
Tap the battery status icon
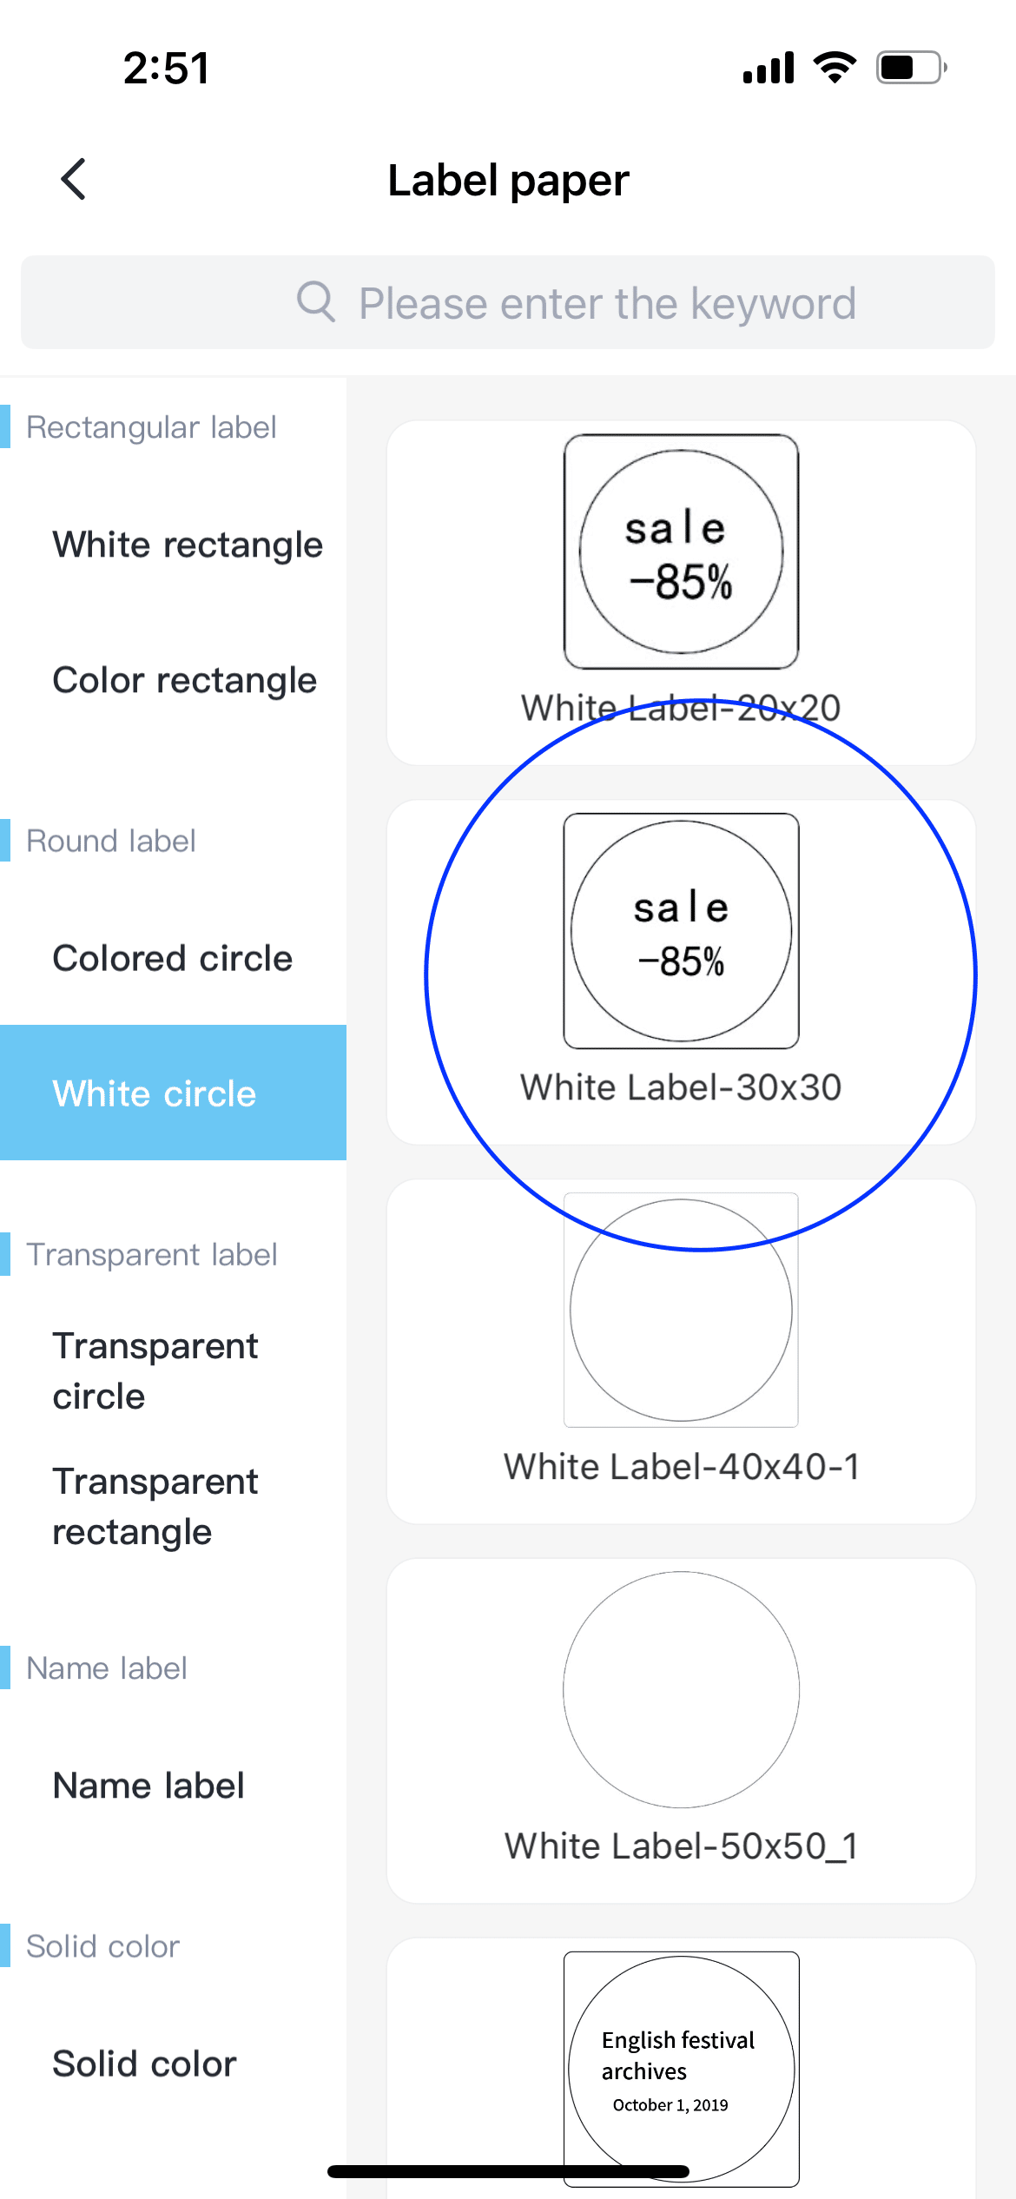[910, 68]
